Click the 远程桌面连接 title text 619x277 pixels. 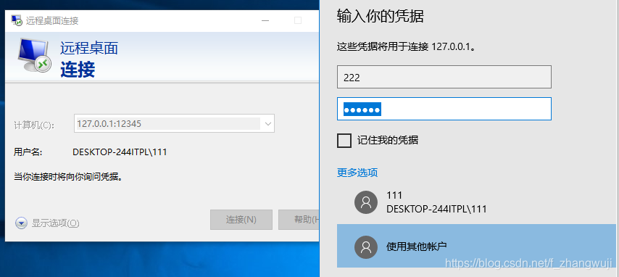52,20
